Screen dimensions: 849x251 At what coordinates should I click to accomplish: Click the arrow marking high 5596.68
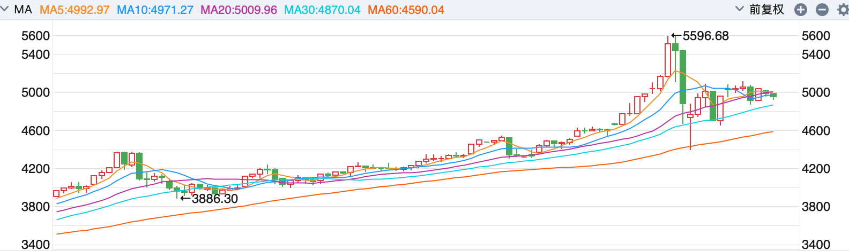pos(676,36)
